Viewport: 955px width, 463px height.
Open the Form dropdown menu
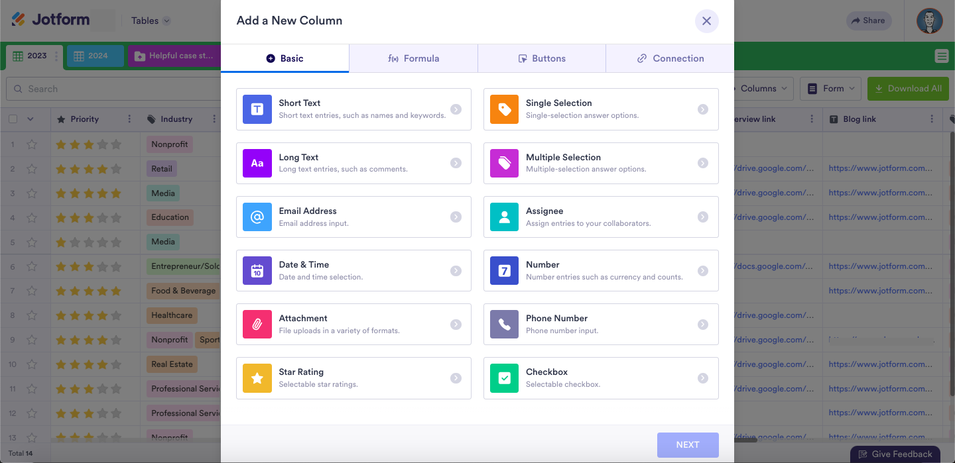(x=833, y=89)
